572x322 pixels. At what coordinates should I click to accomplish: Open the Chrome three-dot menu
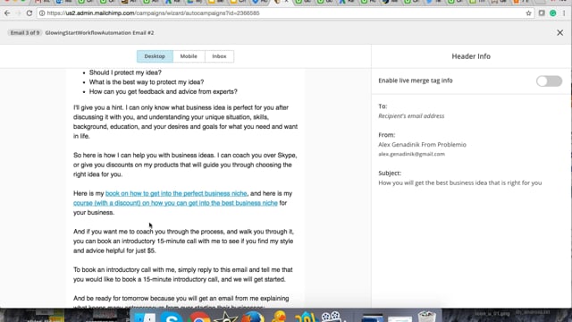click(x=564, y=13)
